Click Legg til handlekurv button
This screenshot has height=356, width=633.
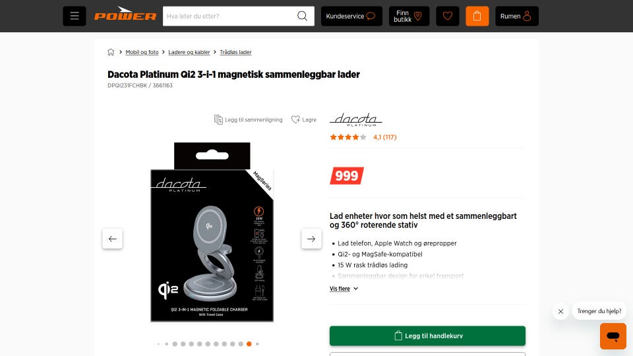coord(427,336)
